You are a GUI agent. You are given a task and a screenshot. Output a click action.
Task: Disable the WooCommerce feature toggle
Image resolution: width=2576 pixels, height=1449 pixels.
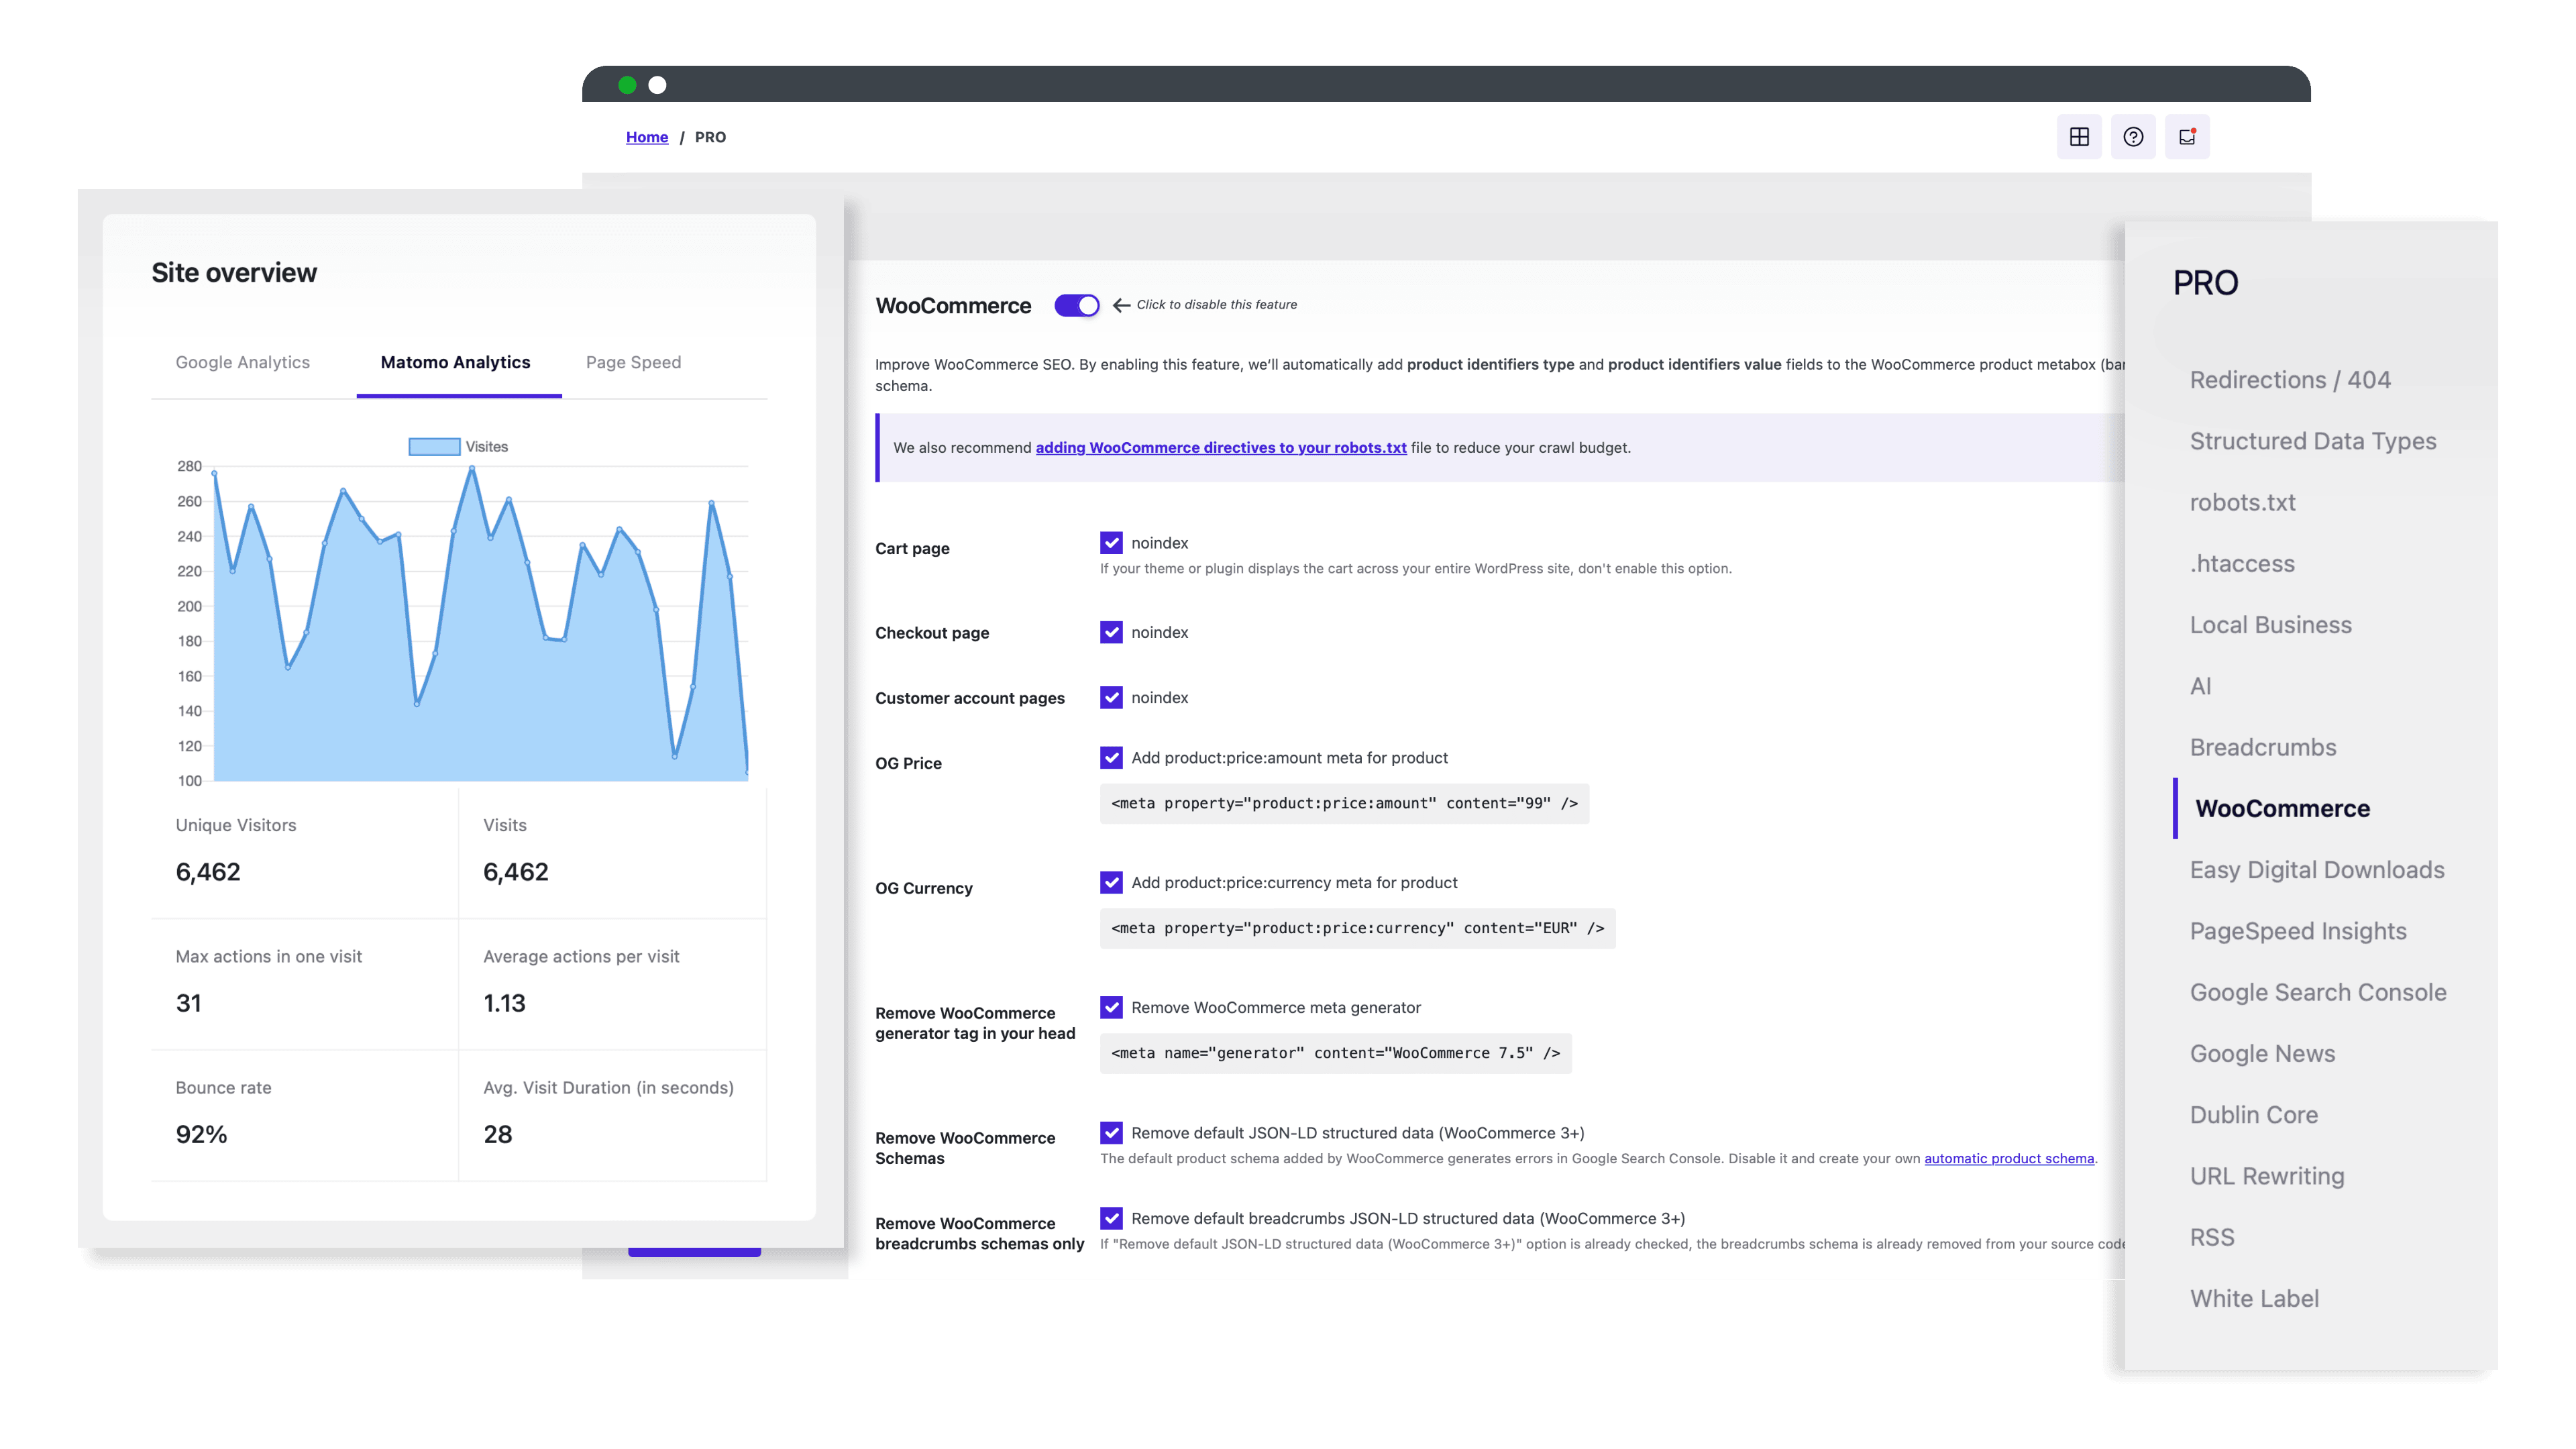pyautogui.click(x=1077, y=305)
